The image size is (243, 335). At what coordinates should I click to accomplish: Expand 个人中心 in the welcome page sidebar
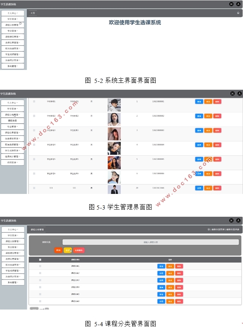(13, 13)
